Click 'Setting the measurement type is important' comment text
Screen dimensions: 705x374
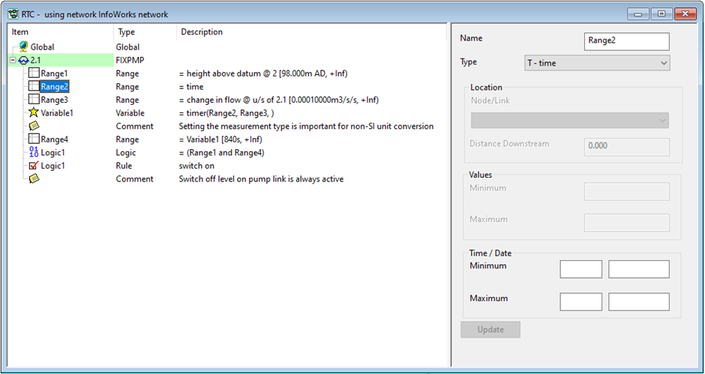306,127
